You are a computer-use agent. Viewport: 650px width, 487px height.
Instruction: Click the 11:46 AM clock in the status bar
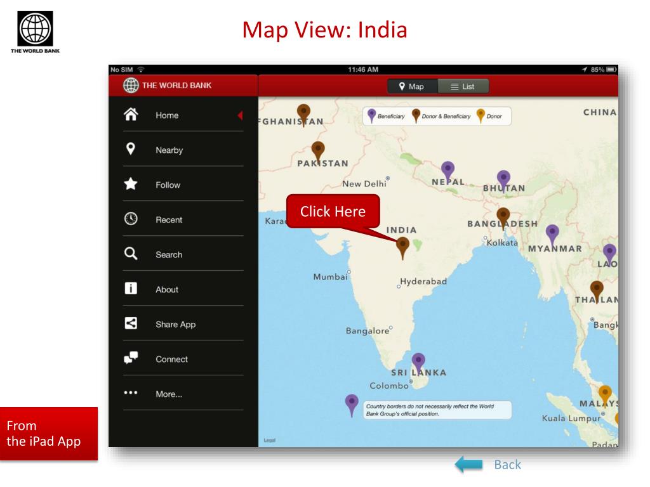(x=362, y=70)
